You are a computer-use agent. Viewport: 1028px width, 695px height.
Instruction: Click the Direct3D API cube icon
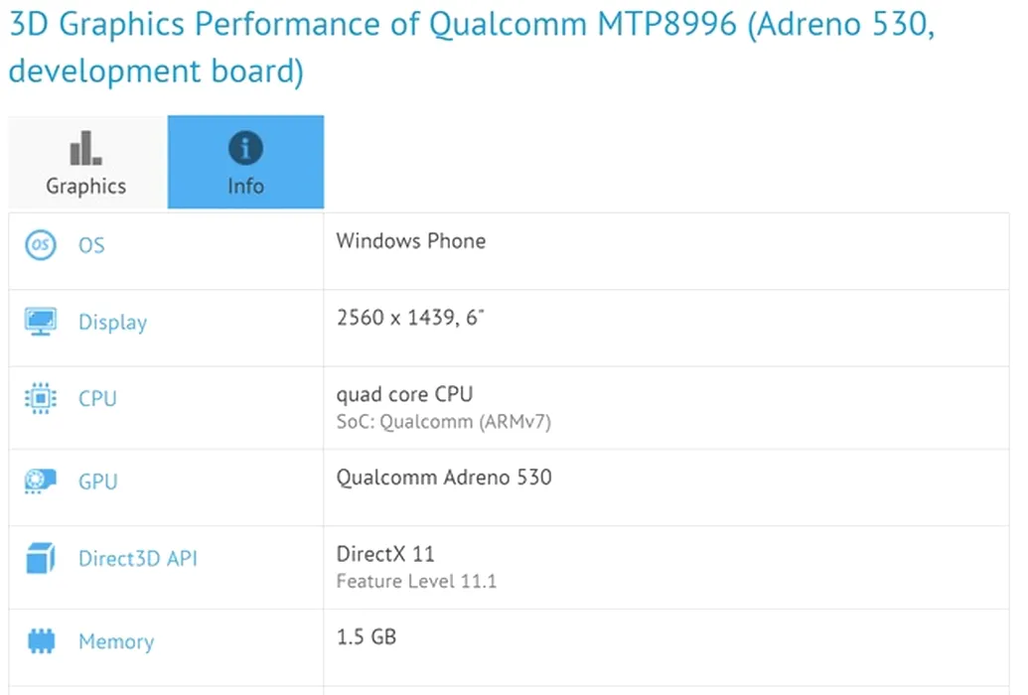(x=41, y=559)
